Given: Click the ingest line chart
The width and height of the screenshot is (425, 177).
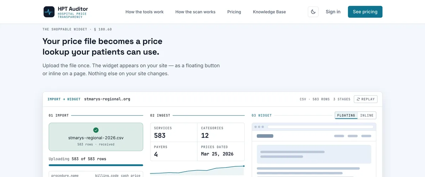Looking at the screenshot, I should [197, 170].
